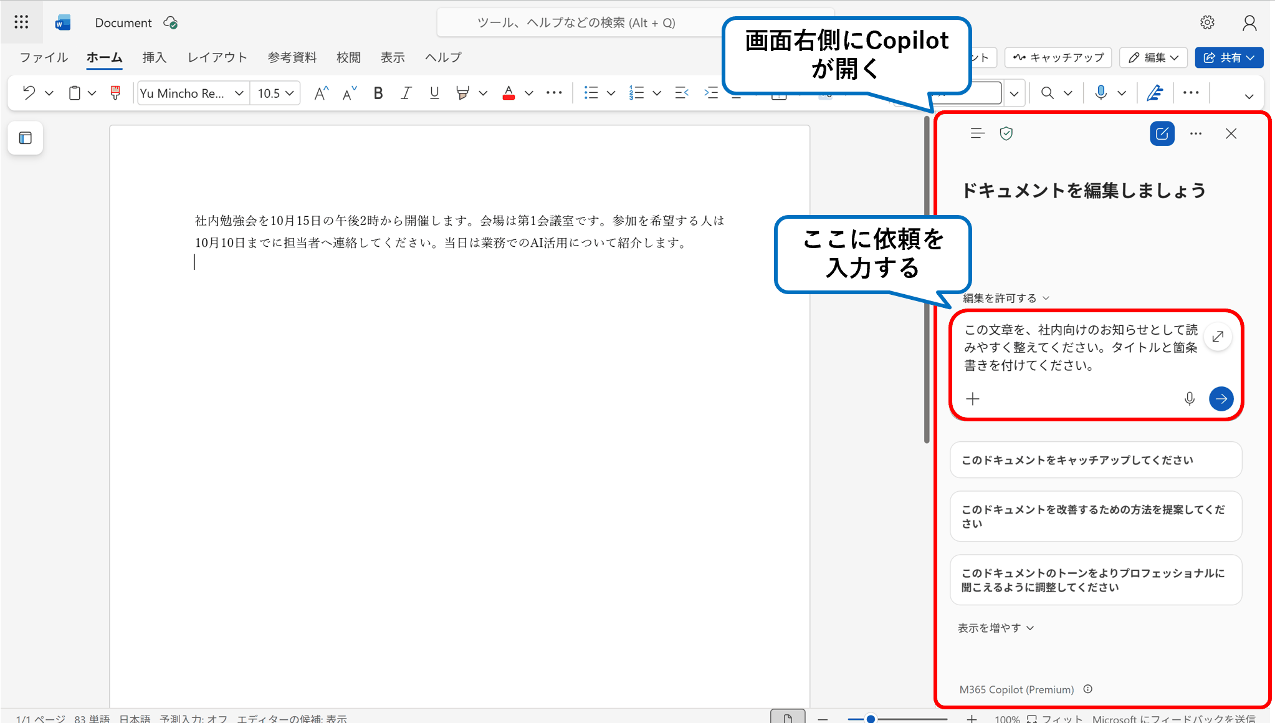Image resolution: width=1275 pixels, height=723 pixels.
Task: Open the Editor pen icon
Action: [1155, 93]
